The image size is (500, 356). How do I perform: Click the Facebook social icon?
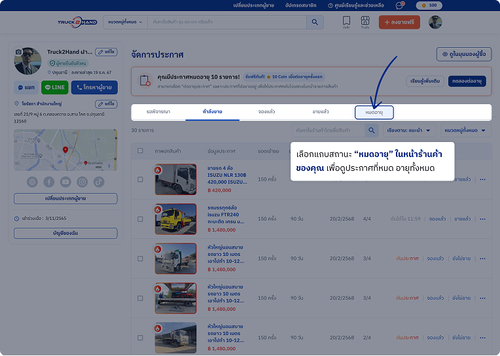49,181
